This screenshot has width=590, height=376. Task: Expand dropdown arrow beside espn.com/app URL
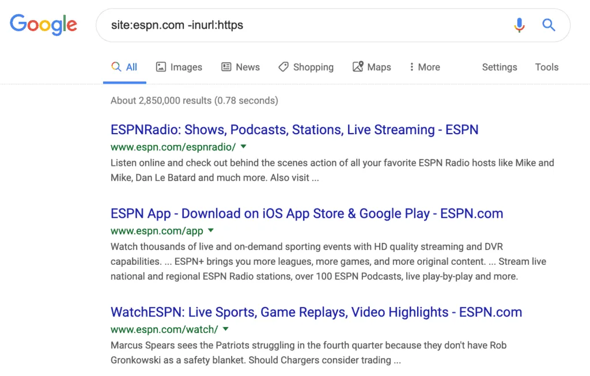tap(211, 230)
